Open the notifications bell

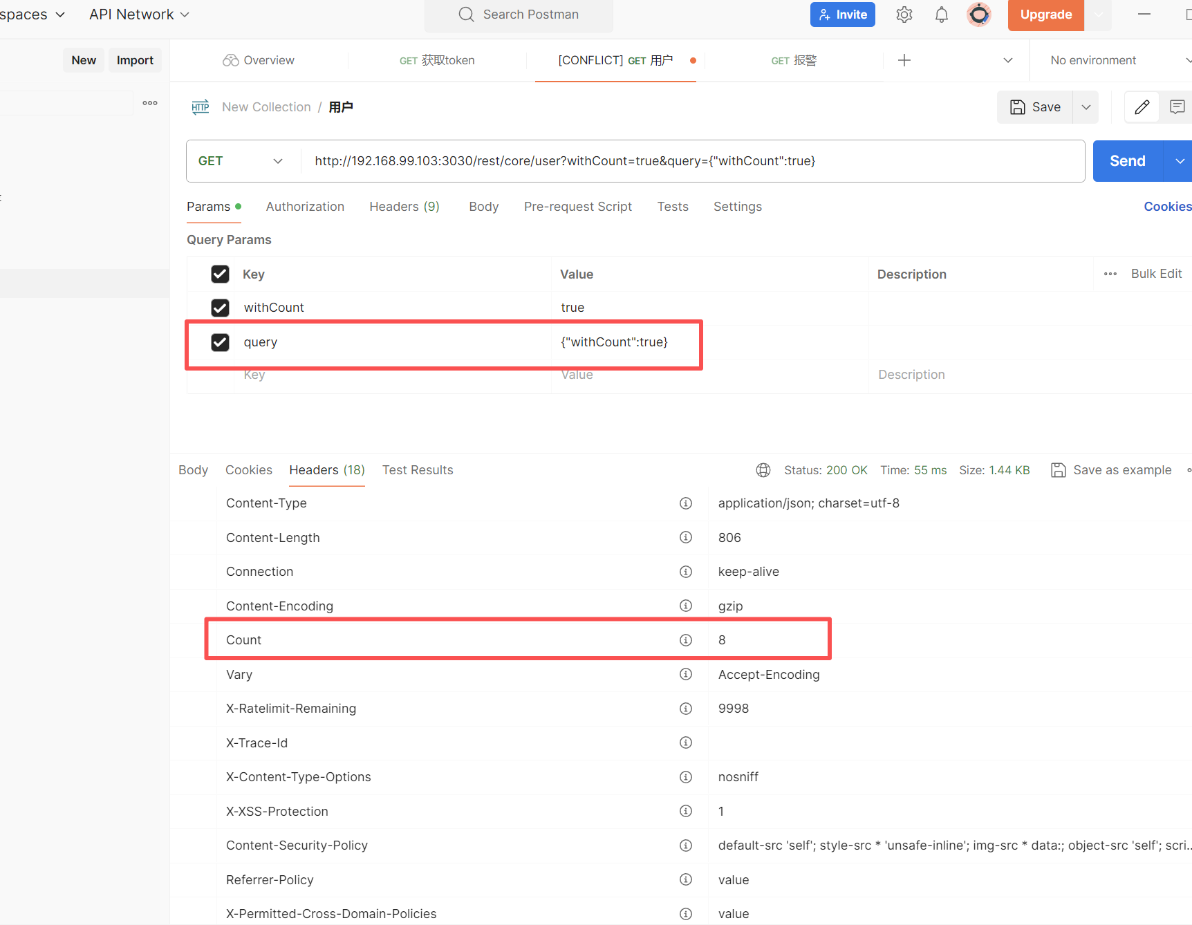coord(941,15)
